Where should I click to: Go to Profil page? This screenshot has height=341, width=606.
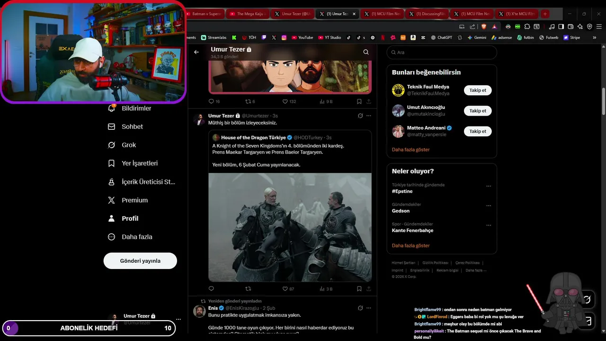coord(124,218)
